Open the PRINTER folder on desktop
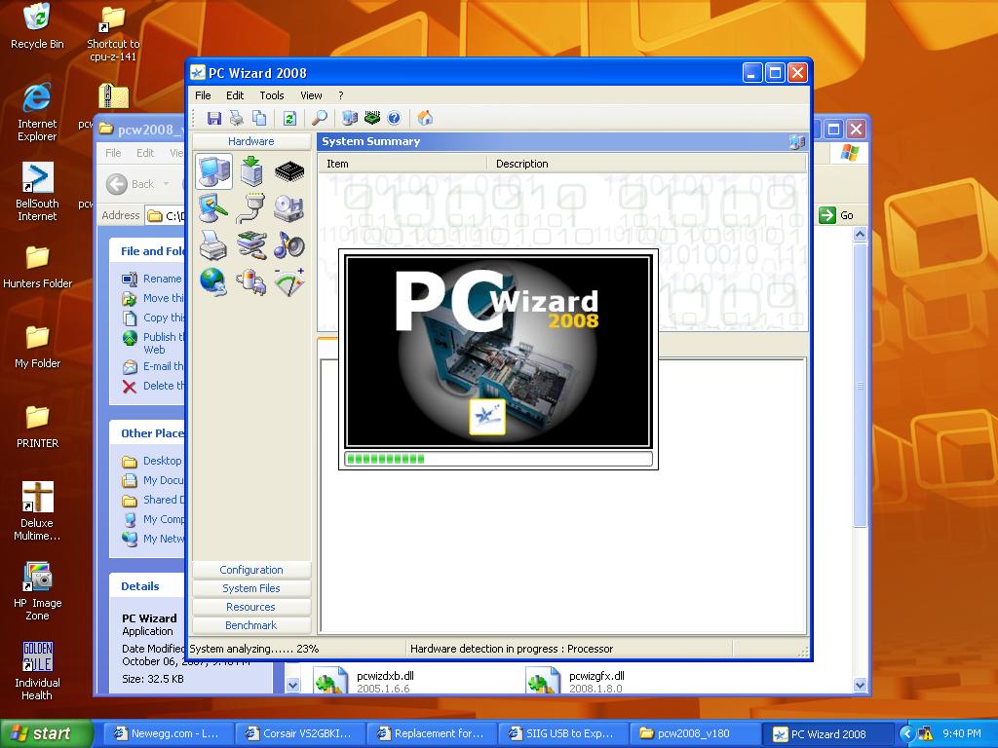Viewport: 998px width, 748px height. coord(37,427)
